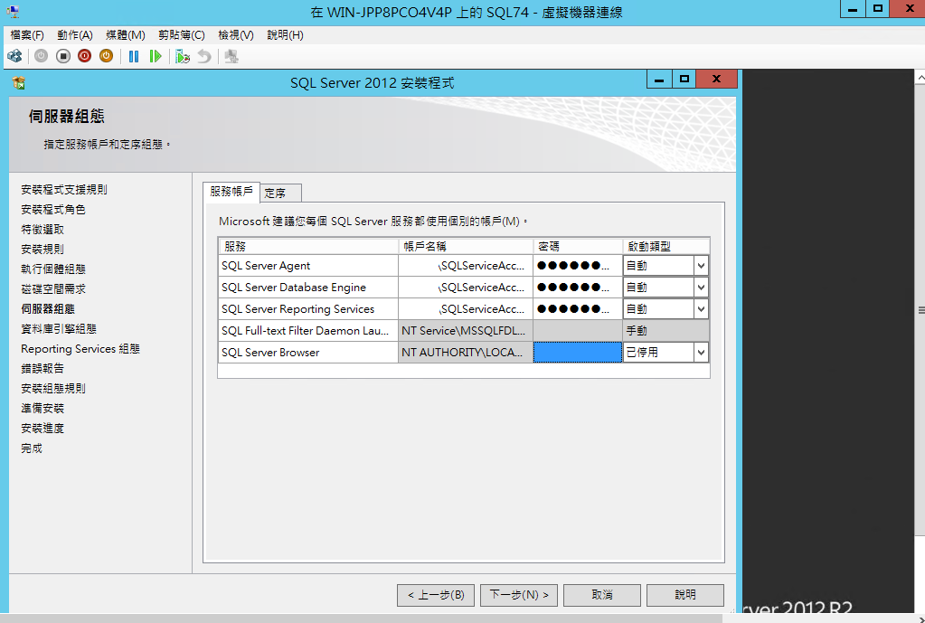Screen dimensions: 925x623
Task: Open the 檢視(V) menu
Action: 235,35
